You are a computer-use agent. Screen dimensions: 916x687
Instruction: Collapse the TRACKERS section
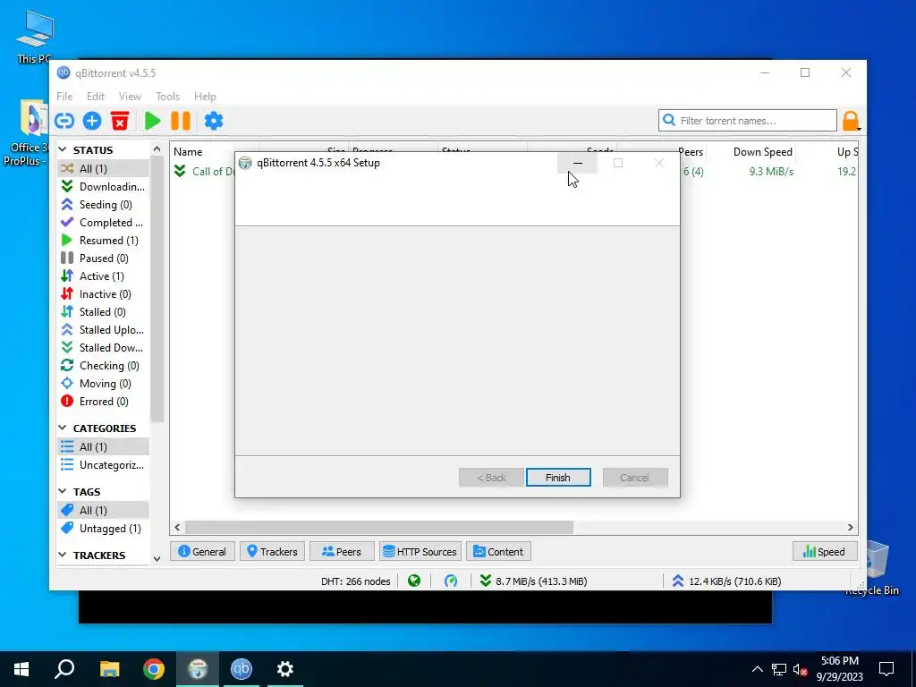(x=63, y=555)
